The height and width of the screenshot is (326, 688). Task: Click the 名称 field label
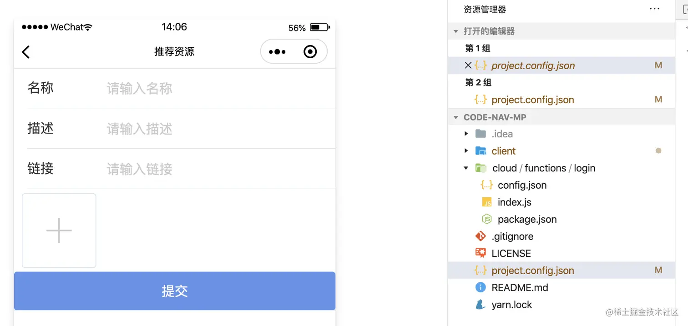(x=40, y=87)
